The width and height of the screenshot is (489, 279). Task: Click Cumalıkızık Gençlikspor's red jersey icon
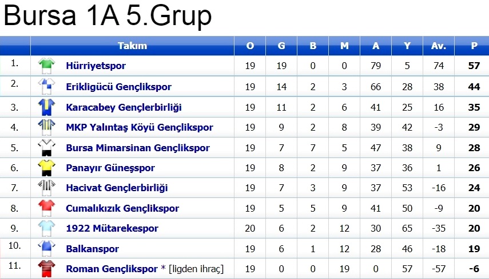click(x=46, y=208)
